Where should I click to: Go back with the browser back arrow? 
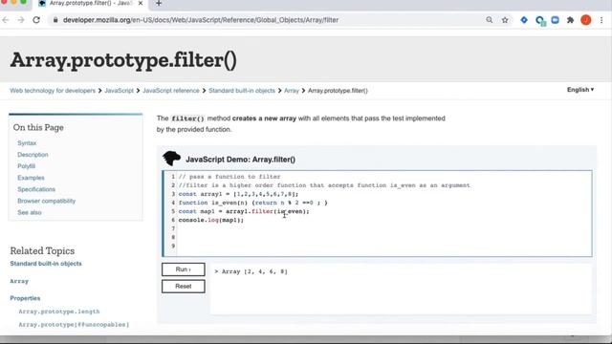pyautogui.click(x=6, y=20)
